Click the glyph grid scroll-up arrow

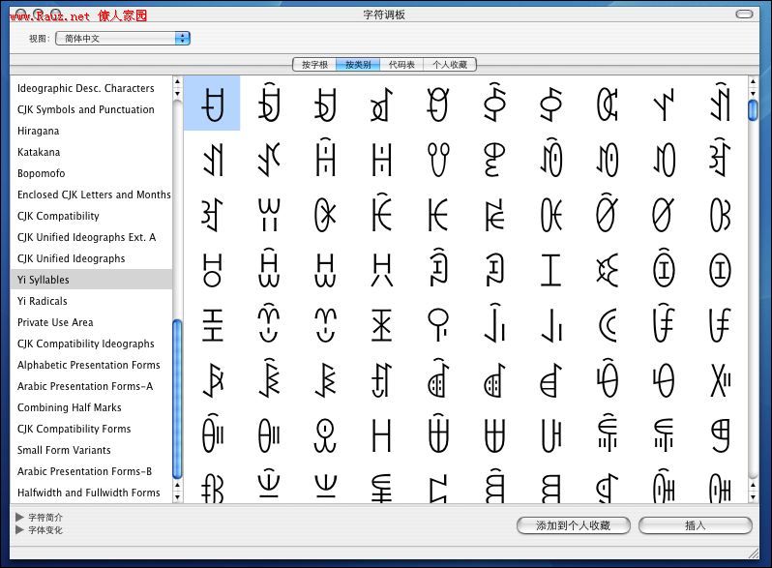click(753, 82)
